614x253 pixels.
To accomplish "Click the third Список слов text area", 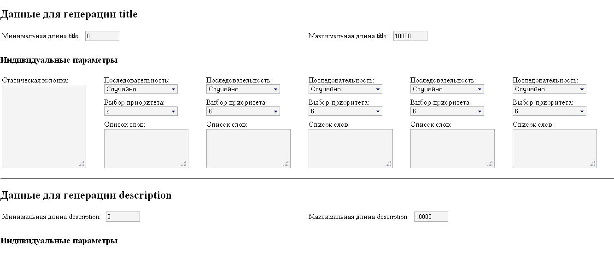I will pos(351,148).
